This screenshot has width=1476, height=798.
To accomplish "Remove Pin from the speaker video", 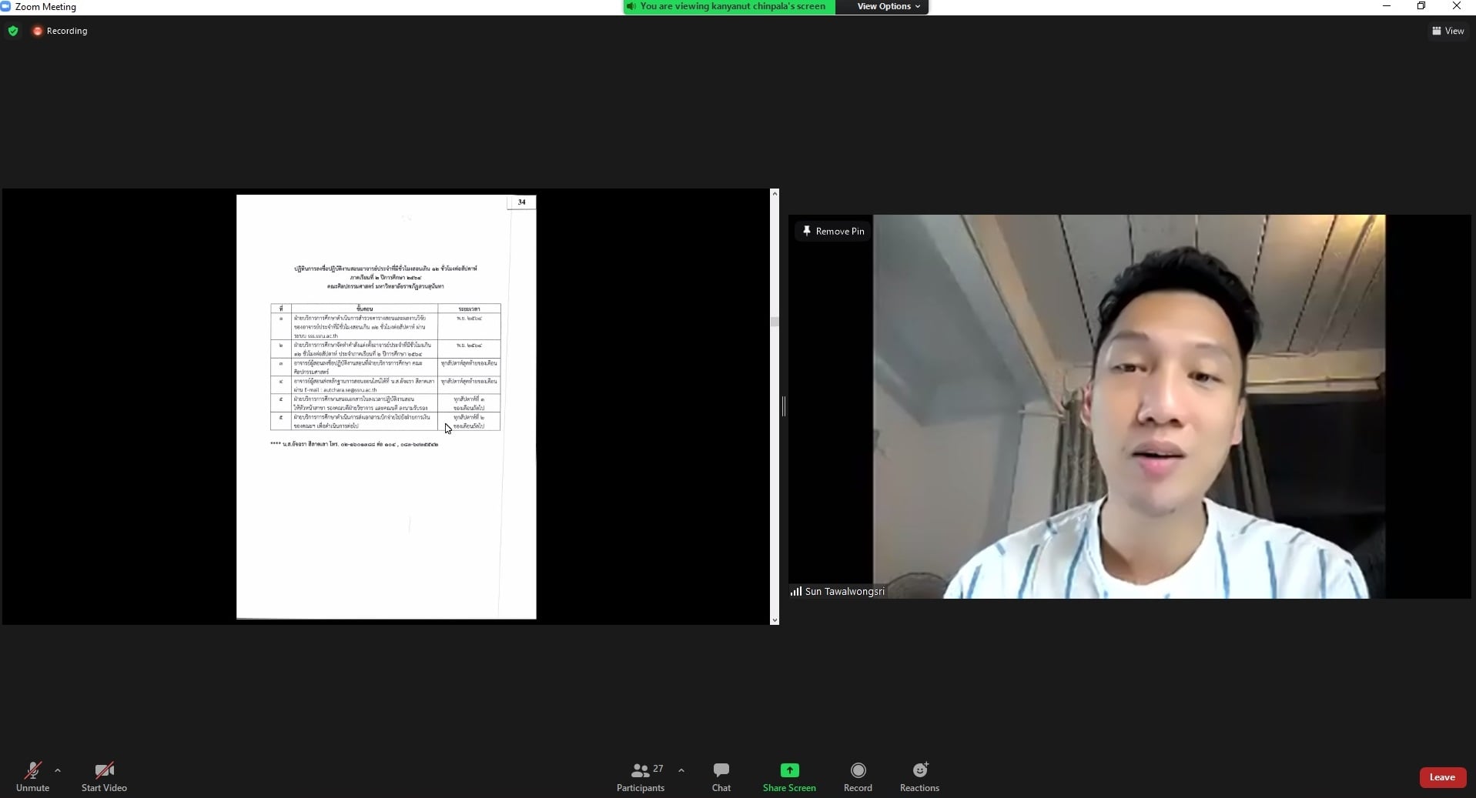I will point(833,231).
